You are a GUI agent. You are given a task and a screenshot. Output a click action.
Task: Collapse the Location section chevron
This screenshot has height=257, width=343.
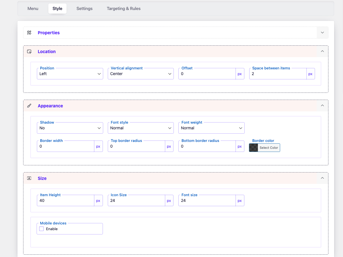[322, 51]
